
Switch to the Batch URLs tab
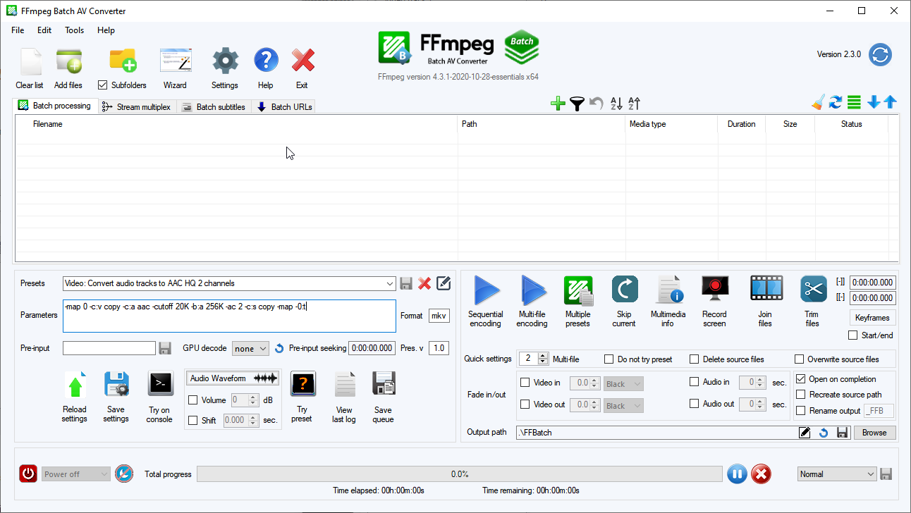[x=283, y=107]
